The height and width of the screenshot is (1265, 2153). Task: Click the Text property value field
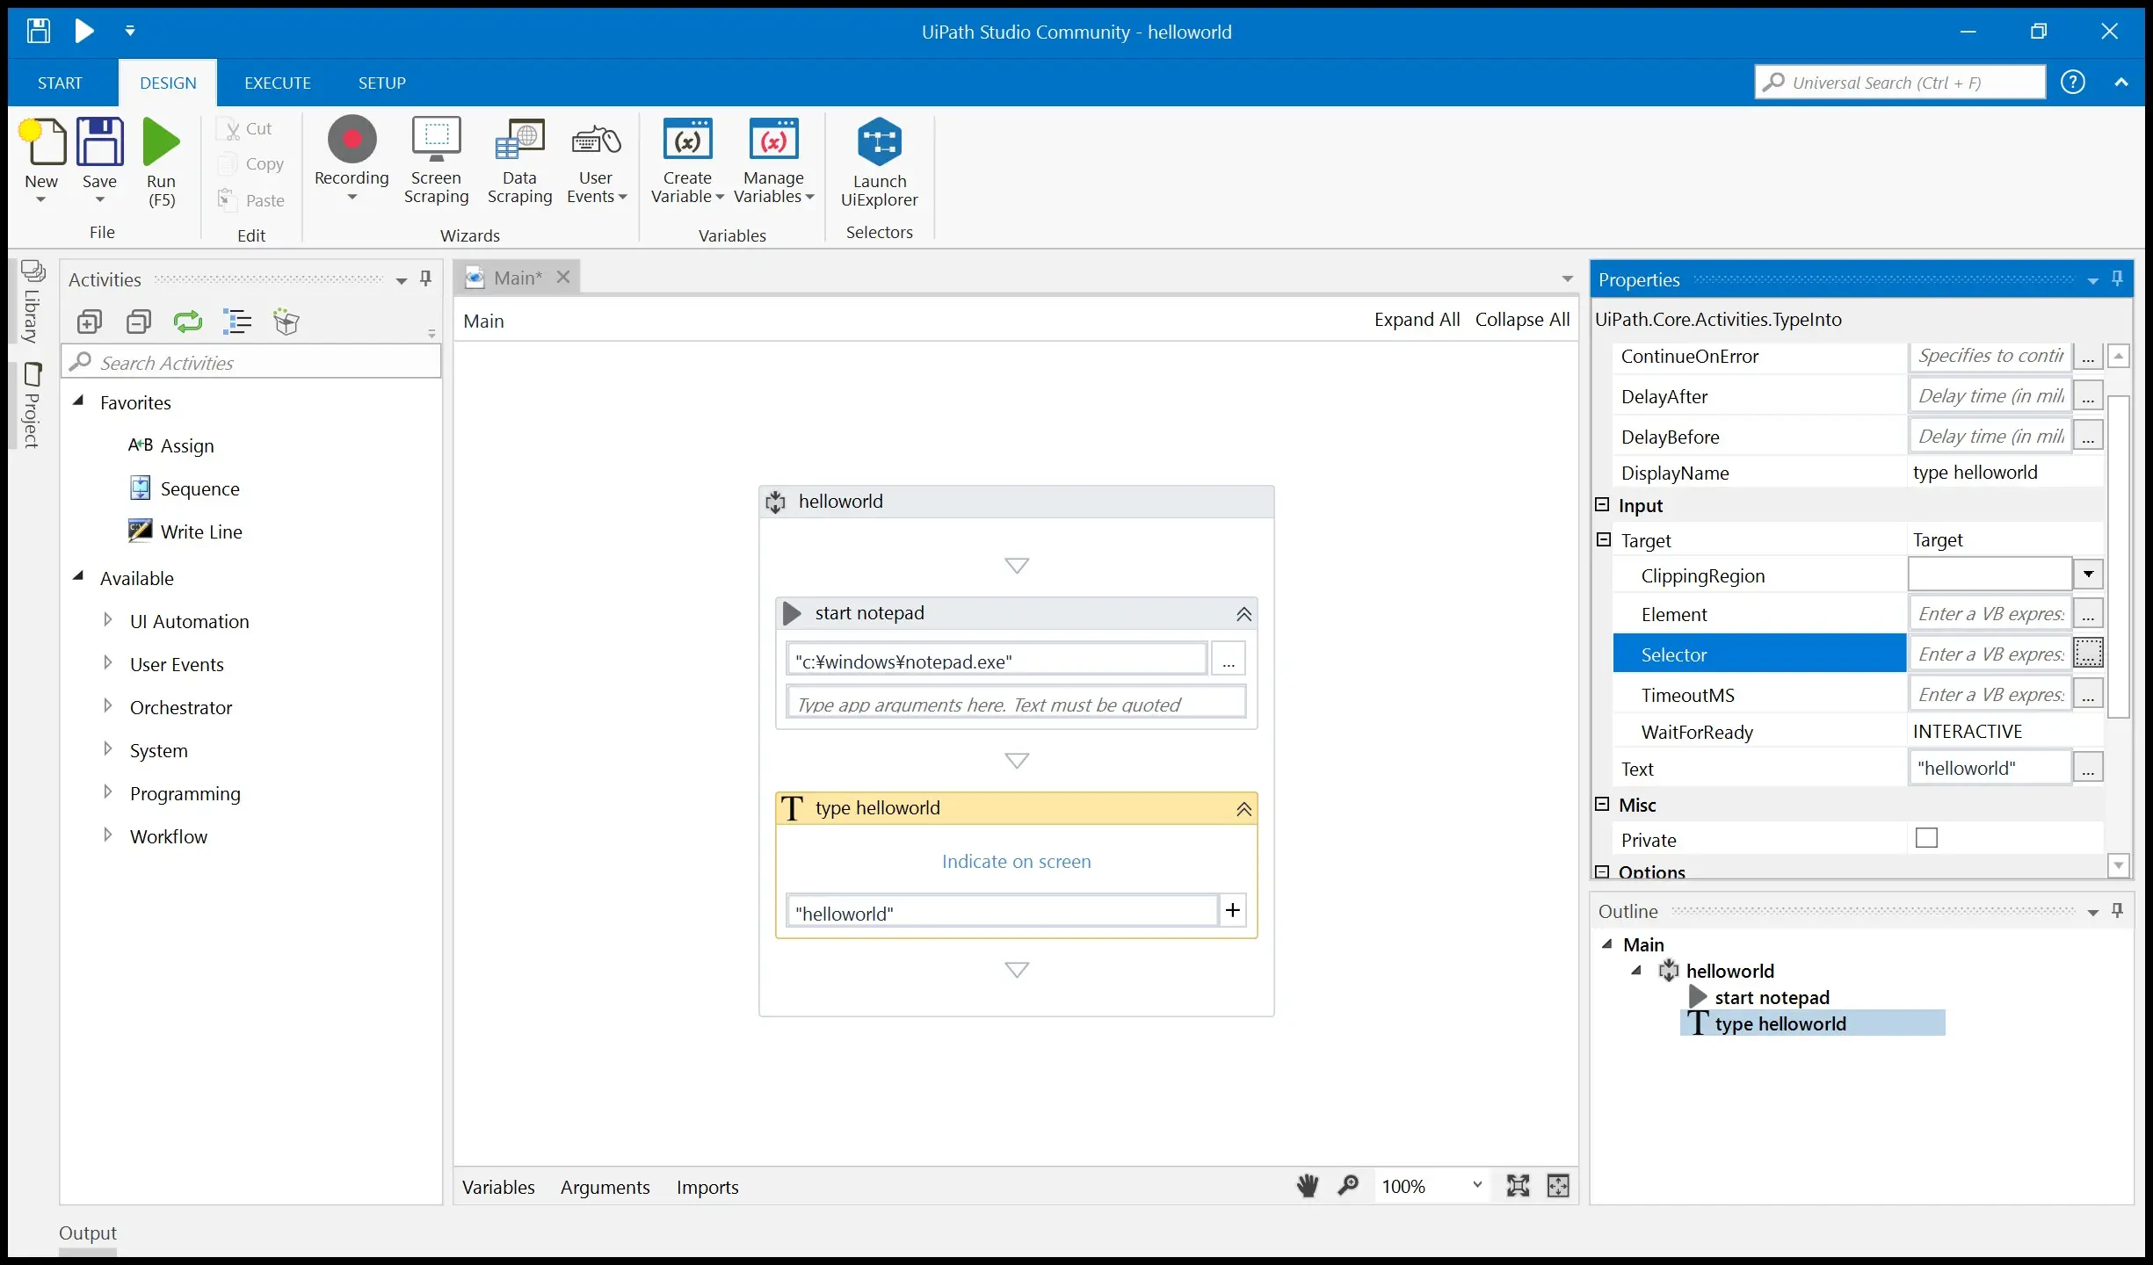coord(1990,769)
